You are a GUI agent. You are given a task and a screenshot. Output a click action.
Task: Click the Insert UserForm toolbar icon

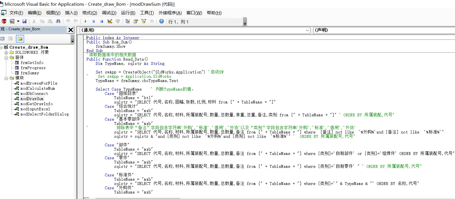[12, 21]
